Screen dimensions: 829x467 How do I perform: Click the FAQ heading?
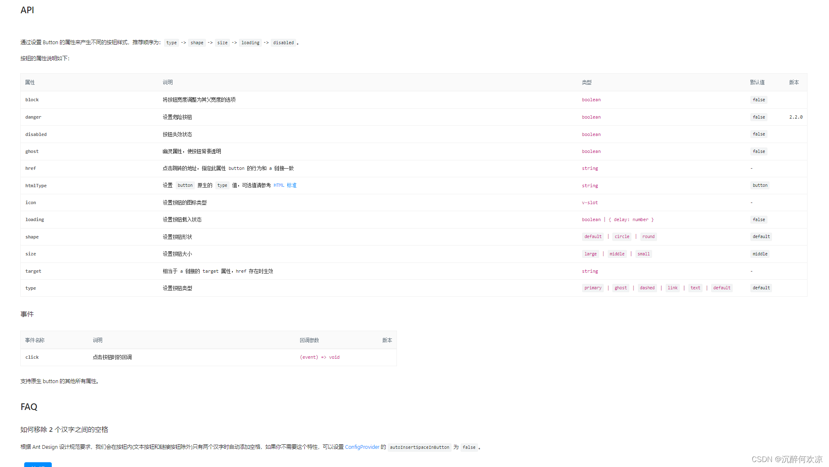[29, 407]
